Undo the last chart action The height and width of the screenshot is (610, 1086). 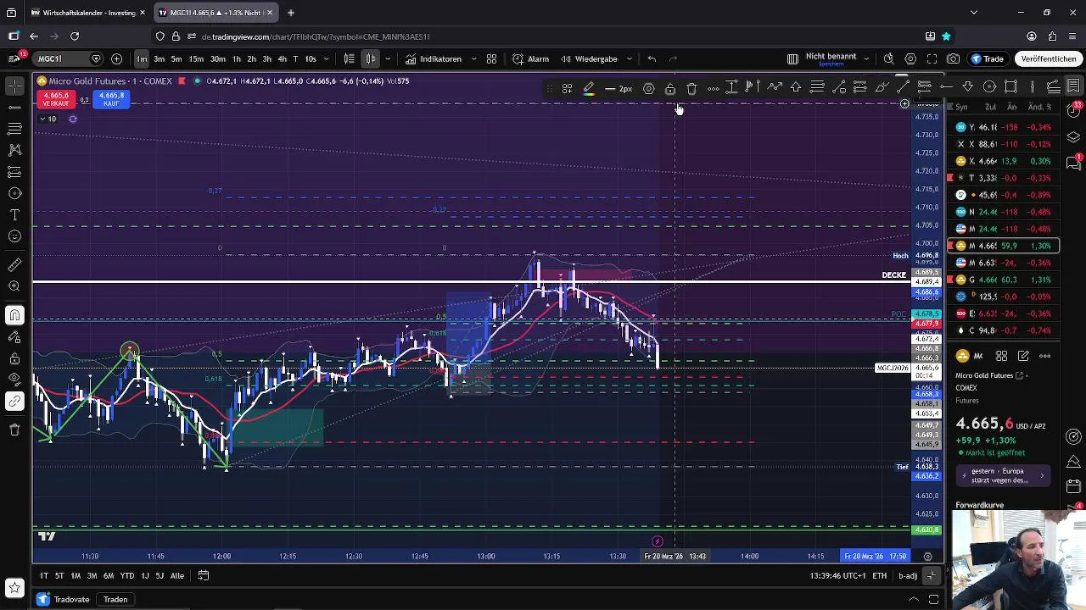(652, 58)
